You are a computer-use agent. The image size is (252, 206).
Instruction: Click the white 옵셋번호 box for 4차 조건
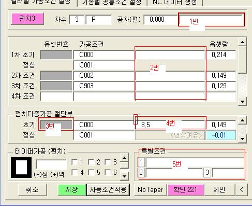(56, 96)
